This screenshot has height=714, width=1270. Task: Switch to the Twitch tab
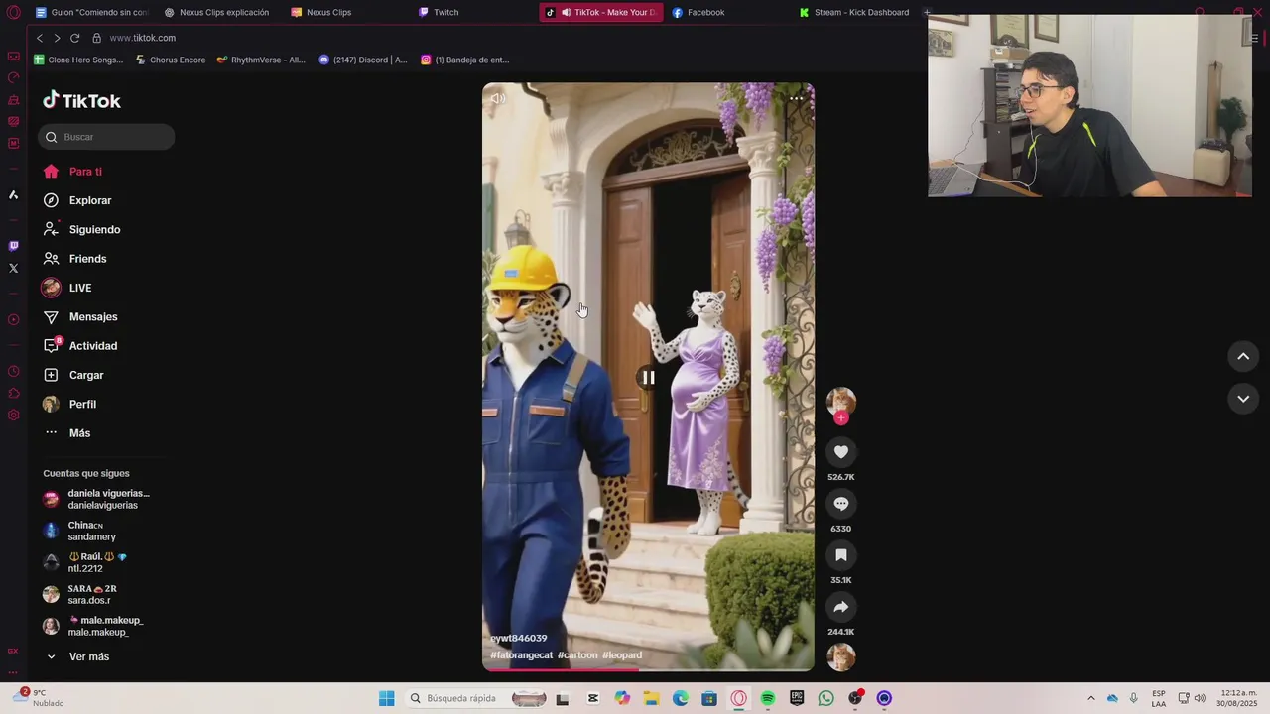(x=440, y=12)
